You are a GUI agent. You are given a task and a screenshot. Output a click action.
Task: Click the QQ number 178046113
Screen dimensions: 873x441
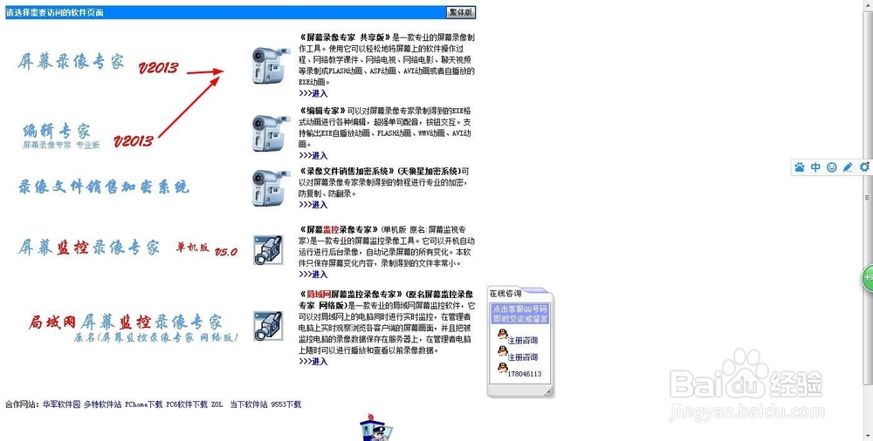pos(525,374)
